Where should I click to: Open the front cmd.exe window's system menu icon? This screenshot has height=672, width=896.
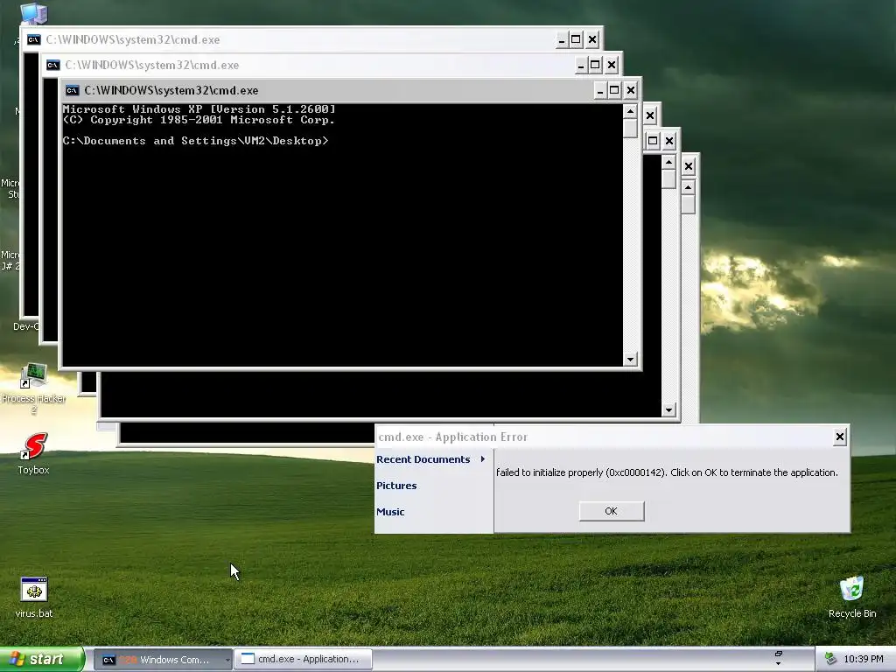tap(72, 90)
